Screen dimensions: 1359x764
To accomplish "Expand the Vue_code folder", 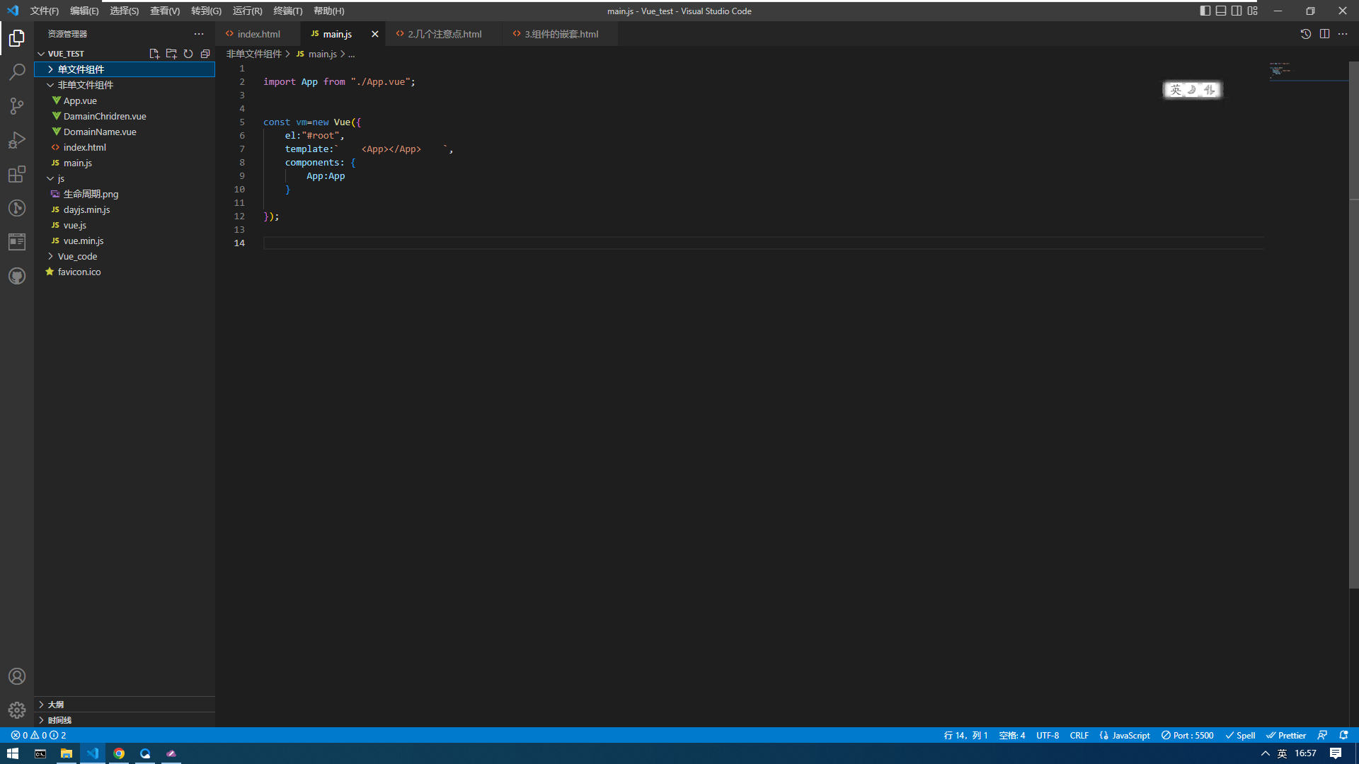I will pos(125,256).
